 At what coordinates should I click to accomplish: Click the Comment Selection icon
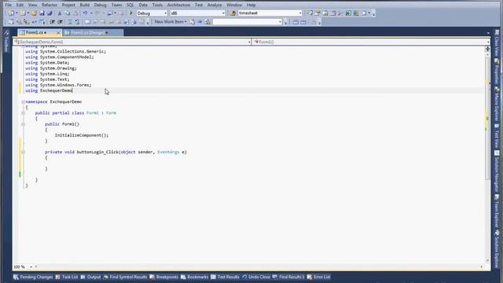(x=70, y=22)
